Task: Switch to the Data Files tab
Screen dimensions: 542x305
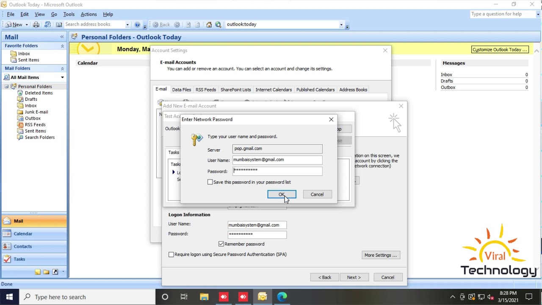Action: coord(182,90)
